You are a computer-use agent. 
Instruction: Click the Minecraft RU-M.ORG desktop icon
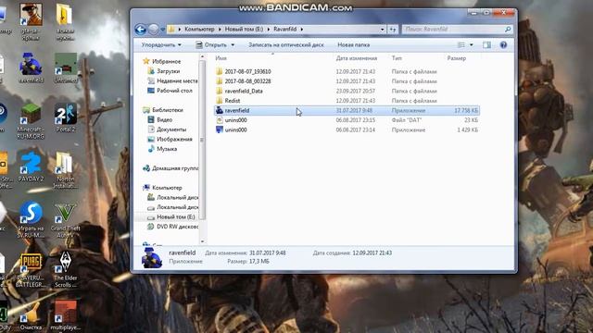point(31,120)
